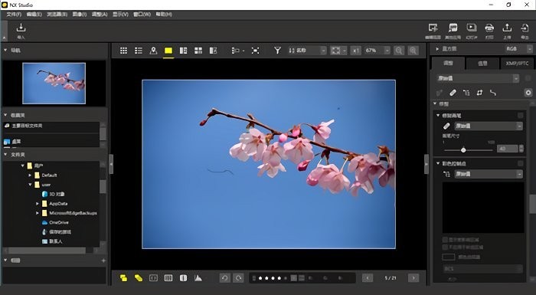This screenshot has width=536, height=295.
Task: Expand the Default folder in tree
Action: tap(30, 175)
